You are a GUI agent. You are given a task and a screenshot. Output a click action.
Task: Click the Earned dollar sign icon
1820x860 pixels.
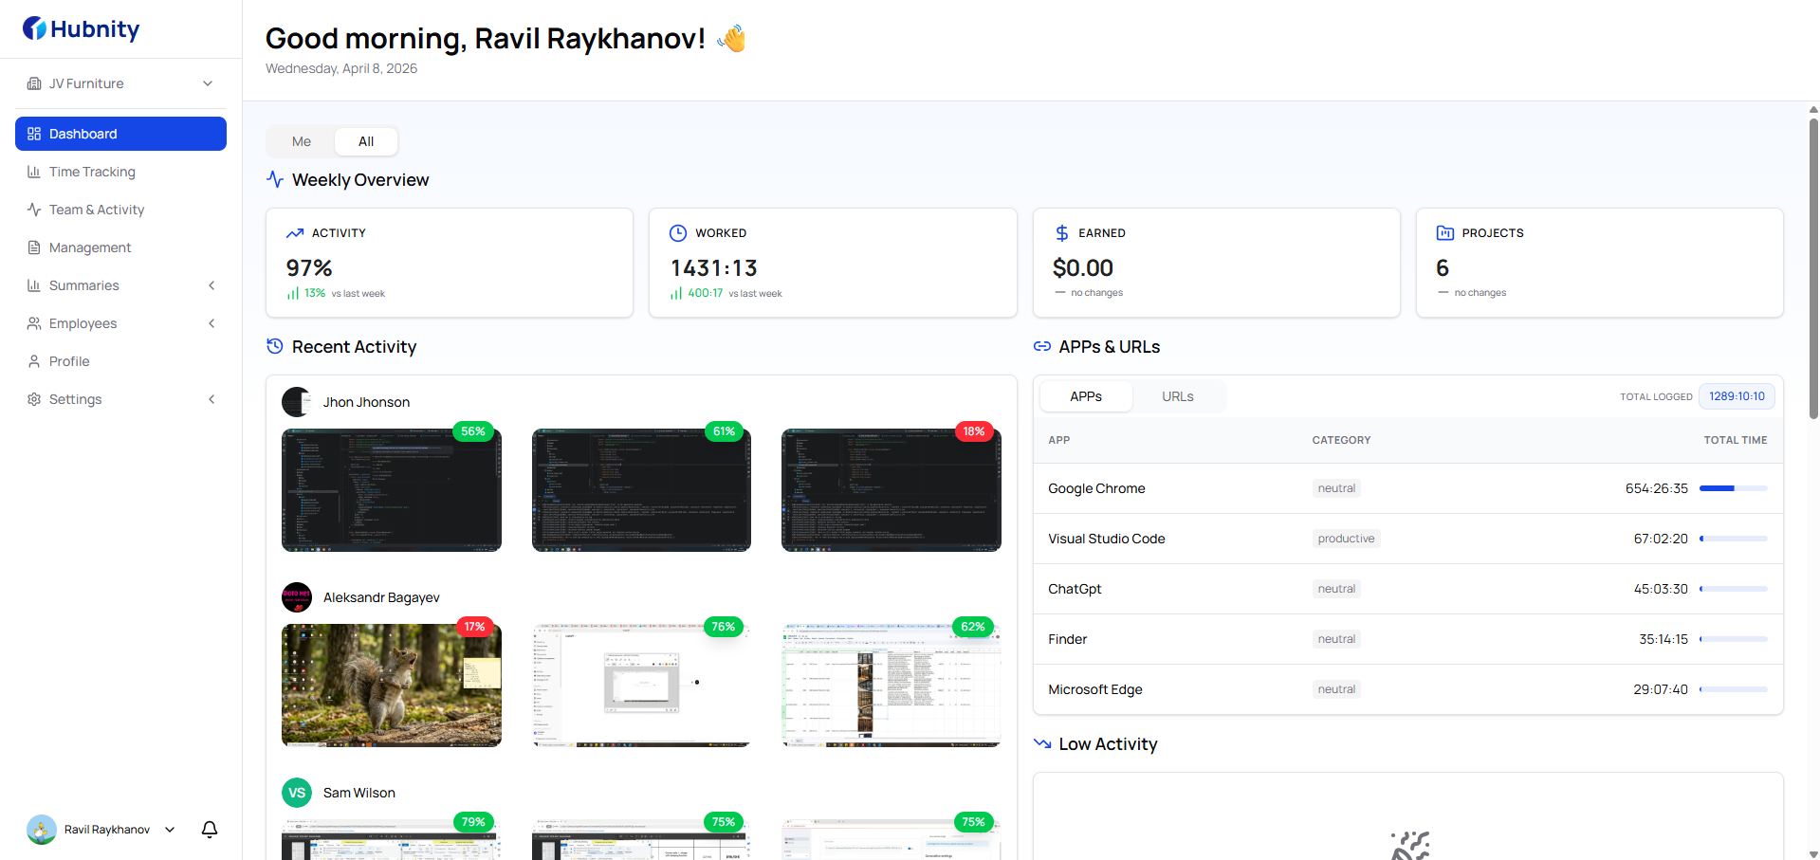tap(1062, 233)
